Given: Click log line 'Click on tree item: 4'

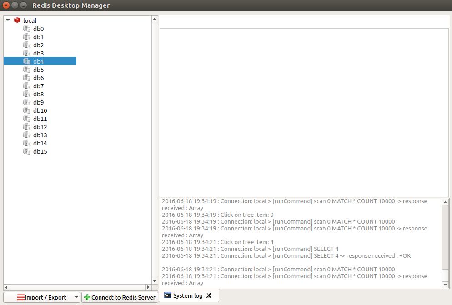Looking at the screenshot, I should (218, 242).
